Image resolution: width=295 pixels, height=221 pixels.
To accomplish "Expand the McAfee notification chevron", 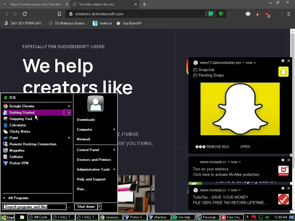I will click(240, 162).
